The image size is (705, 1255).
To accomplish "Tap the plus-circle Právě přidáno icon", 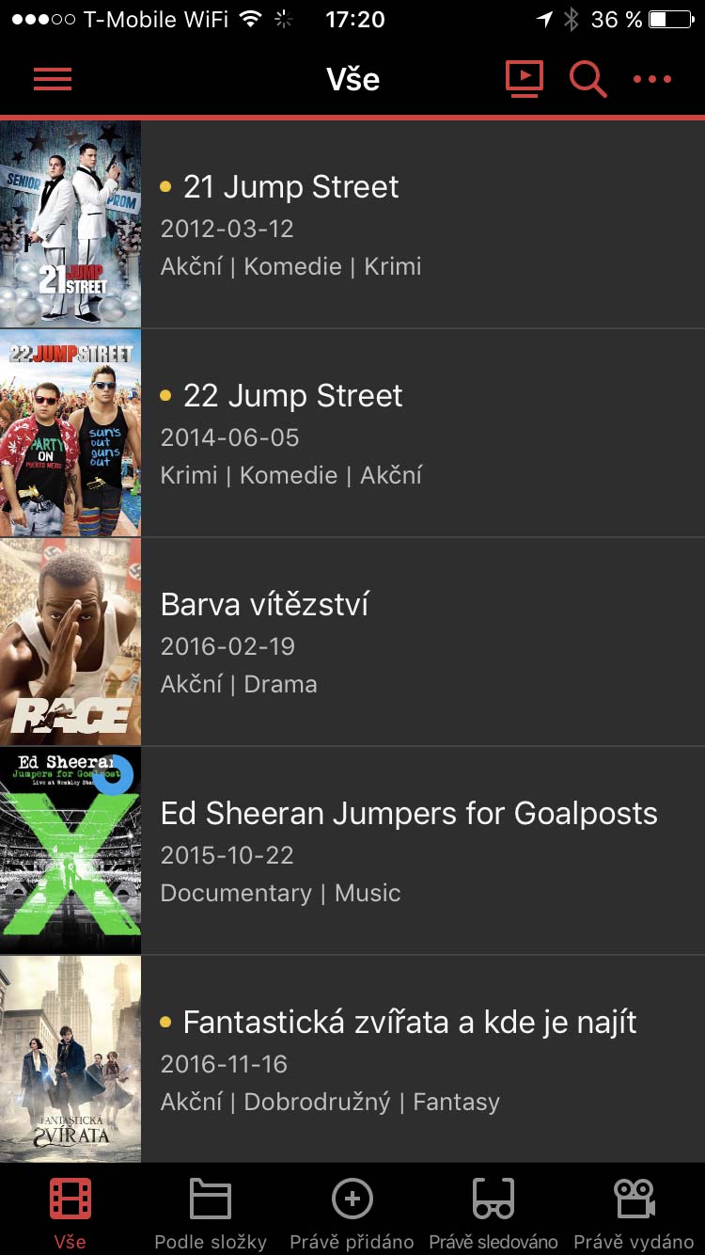I will (x=352, y=1199).
